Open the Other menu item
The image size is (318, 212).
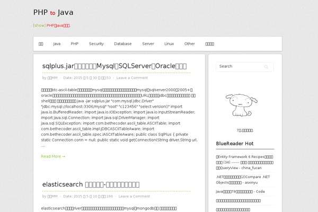coord(189,44)
